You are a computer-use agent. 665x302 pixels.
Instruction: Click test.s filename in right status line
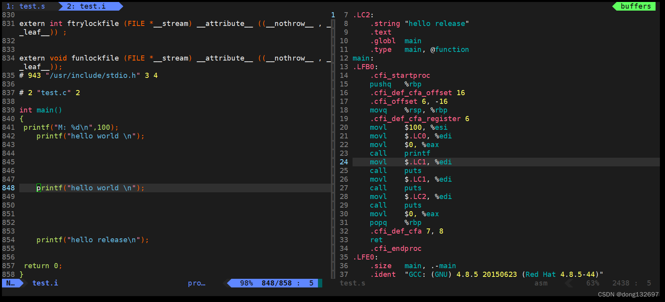353,283
